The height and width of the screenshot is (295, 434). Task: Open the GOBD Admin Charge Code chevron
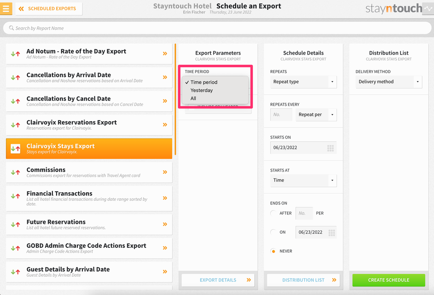[165, 248]
